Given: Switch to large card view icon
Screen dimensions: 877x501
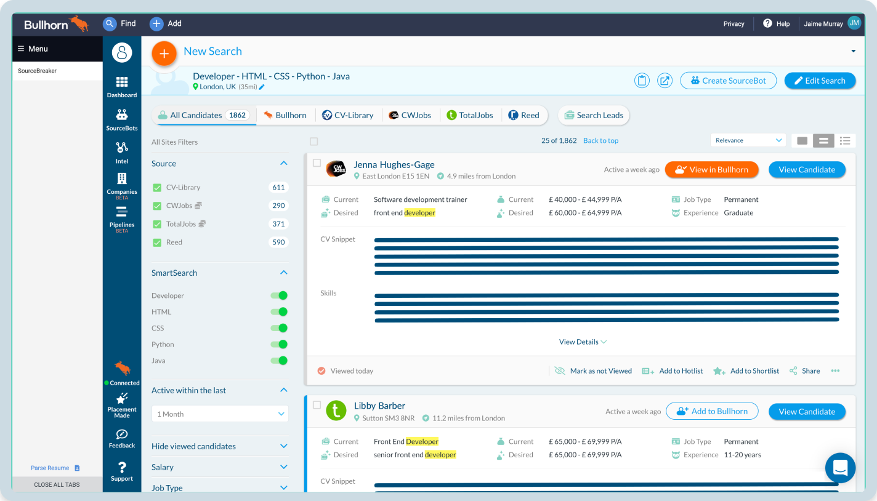Looking at the screenshot, I should tap(802, 141).
